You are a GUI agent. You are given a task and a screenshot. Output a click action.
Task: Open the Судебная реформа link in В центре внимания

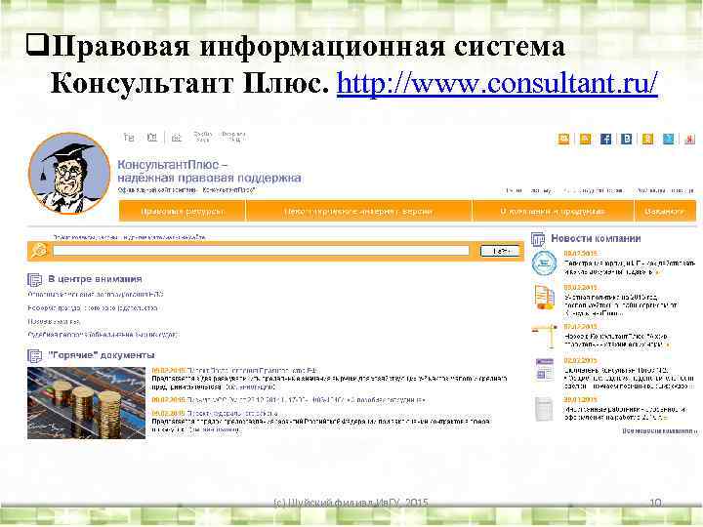pos(103,335)
